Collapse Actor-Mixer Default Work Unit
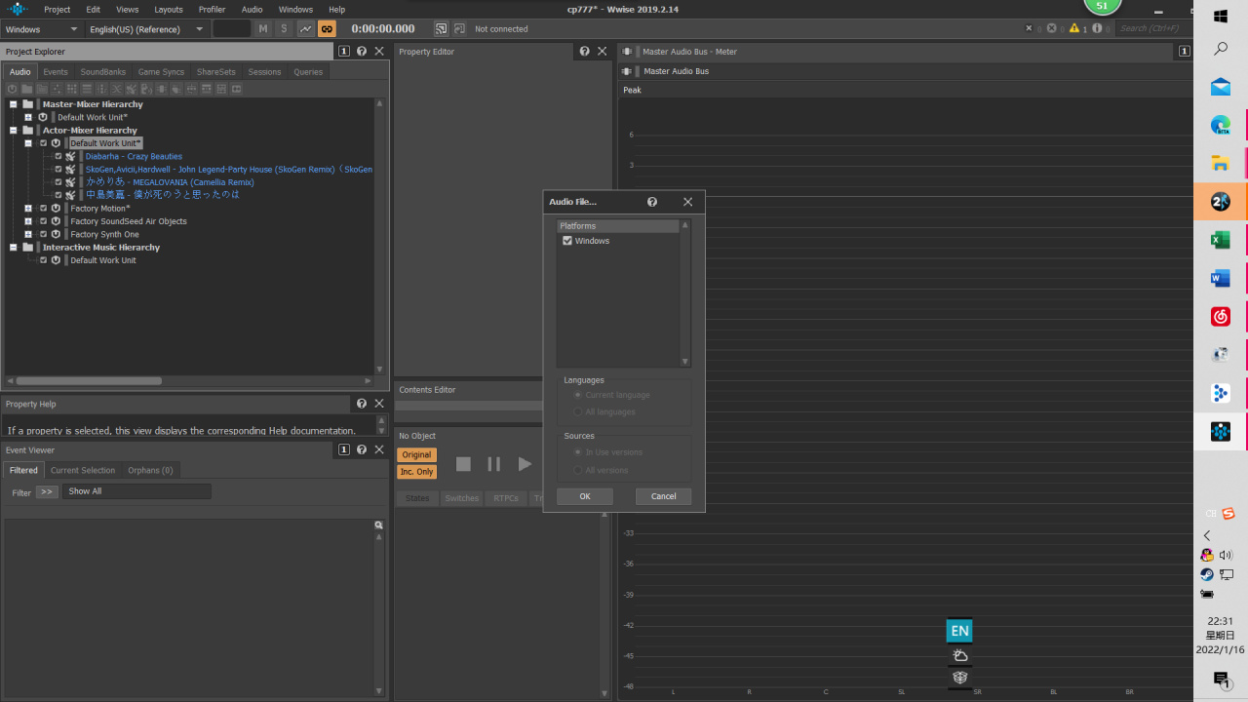The height and width of the screenshot is (702, 1248). click(x=28, y=143)
